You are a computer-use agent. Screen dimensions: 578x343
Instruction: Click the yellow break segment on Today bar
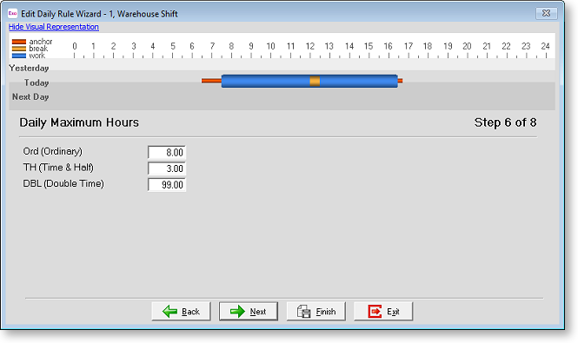coord(315,81)
